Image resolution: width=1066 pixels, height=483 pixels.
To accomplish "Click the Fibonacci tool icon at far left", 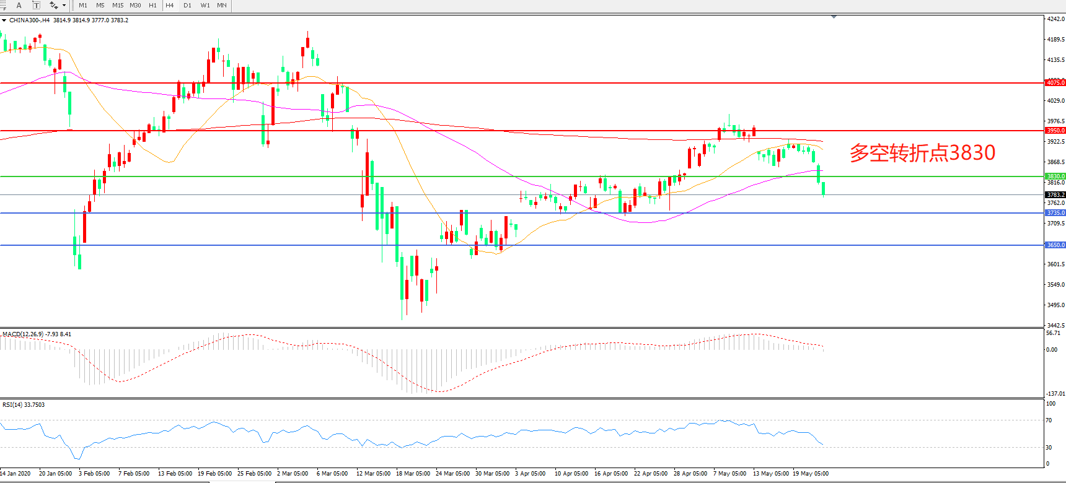I will pos(3,6).
